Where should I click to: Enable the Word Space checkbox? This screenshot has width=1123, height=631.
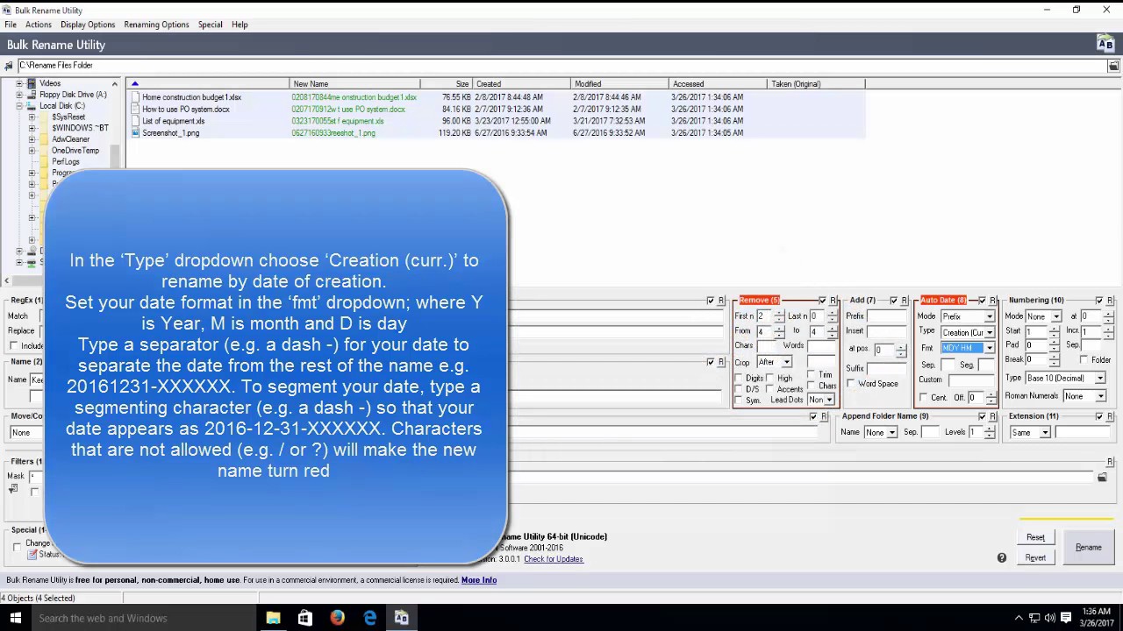[x=851, y=384]
